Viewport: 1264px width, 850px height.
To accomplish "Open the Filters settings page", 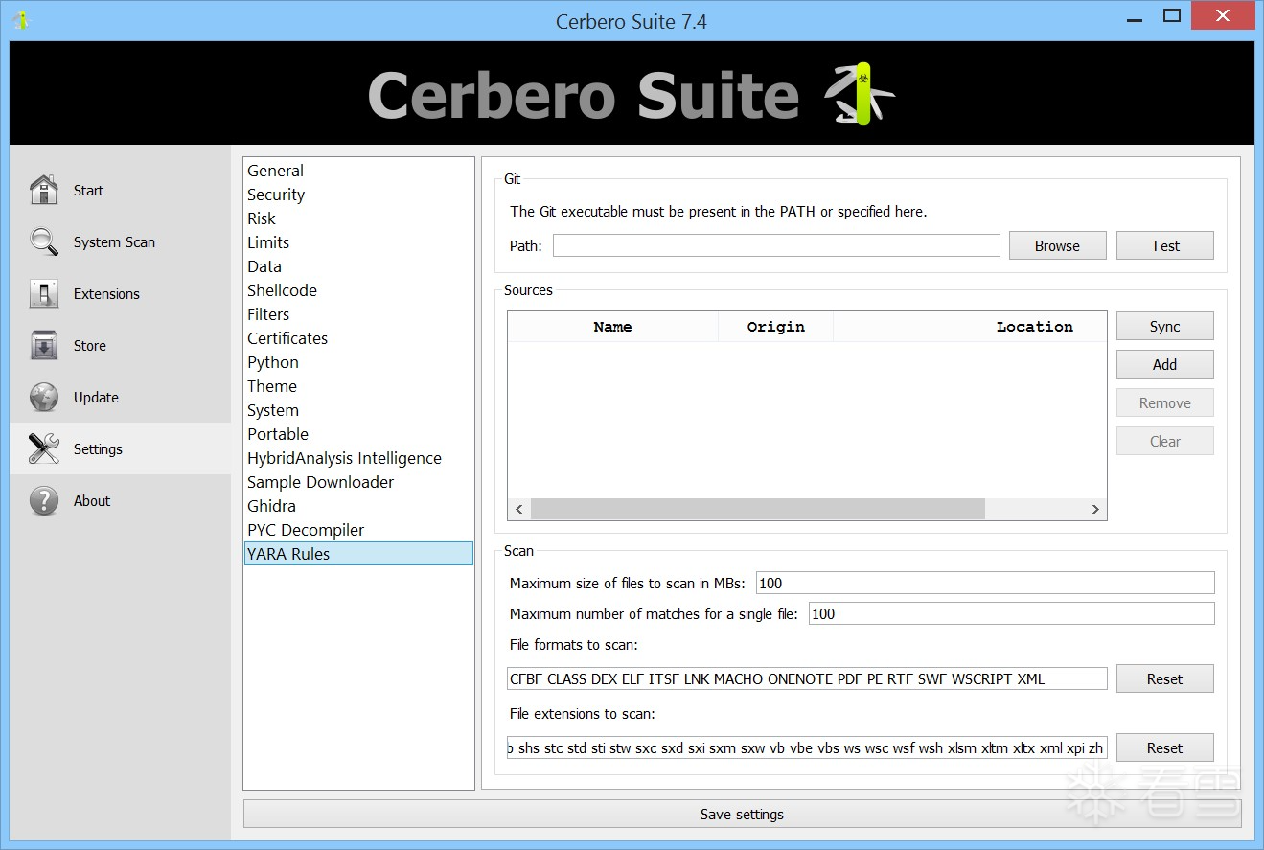I will pyautogui.click(x=358, y=314).
